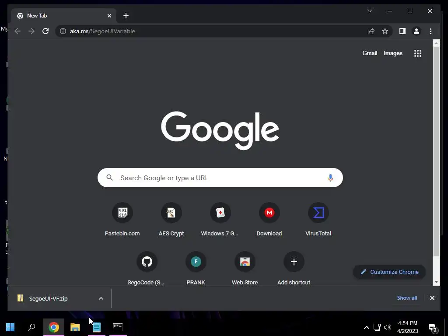Bookmark this tab with the star
Image resolution: width=448 pixels, height=336 pixels.
point(385,31)
